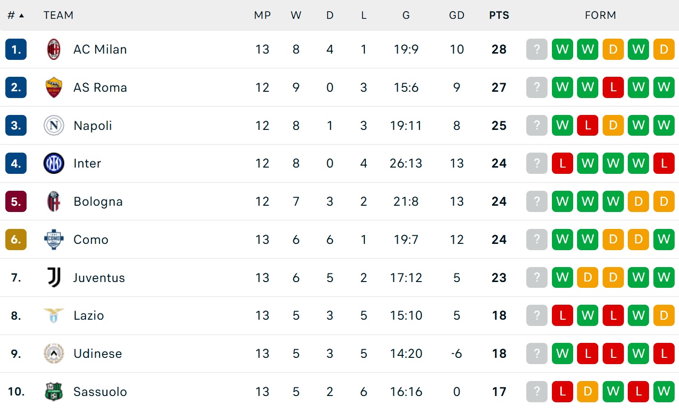The image size is (679, 410).
Task: Click Bologna's rank 5 position badge
Action: pos(16,201)
